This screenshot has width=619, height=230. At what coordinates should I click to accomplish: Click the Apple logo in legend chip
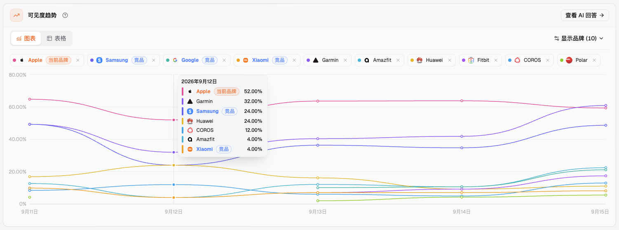coord(22,60)
